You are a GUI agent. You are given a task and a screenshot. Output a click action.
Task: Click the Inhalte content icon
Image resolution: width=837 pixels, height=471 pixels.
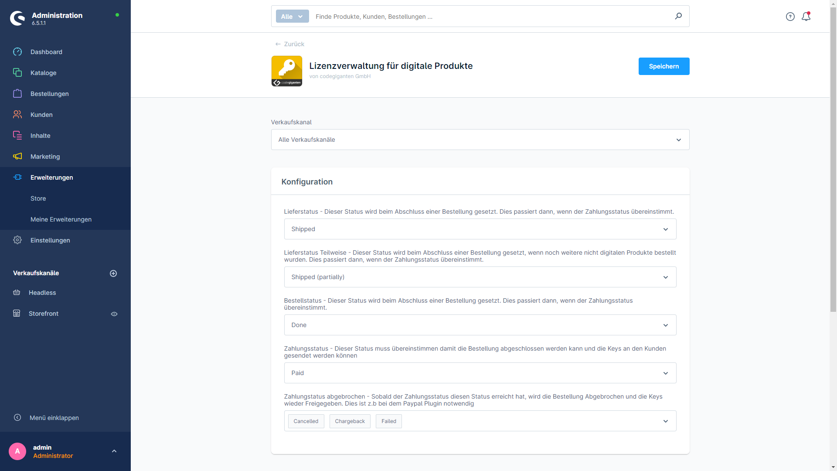tap(17, 136)
